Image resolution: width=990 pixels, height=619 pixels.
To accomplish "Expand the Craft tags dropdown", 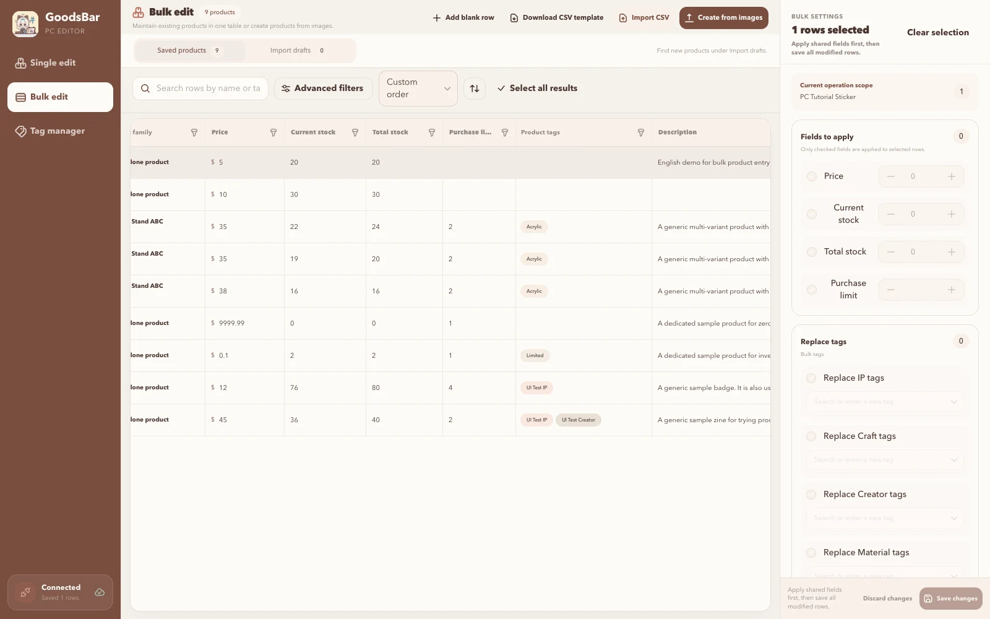I will [x=953, y=460].
